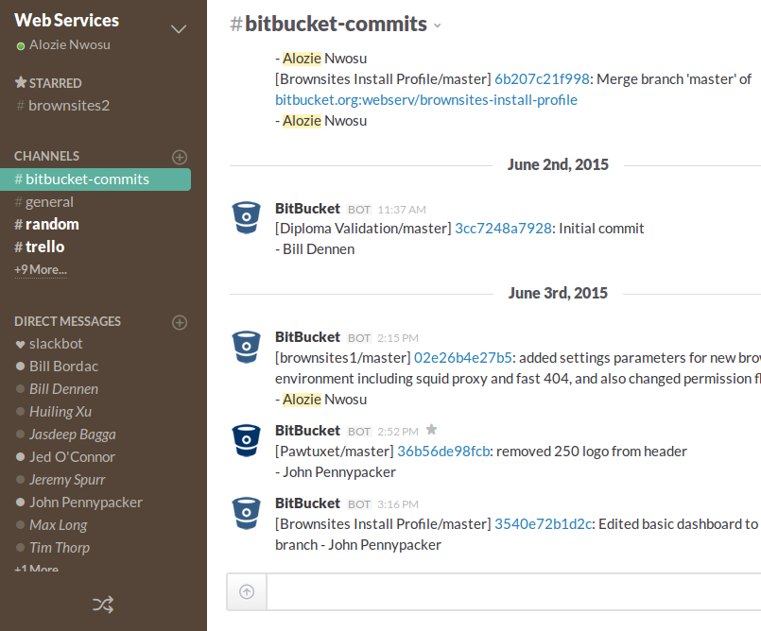Expand the #bitbucket-commits channel dropdown arrow
This screenshot has width=761, height=631.
[x=438, y=26]
